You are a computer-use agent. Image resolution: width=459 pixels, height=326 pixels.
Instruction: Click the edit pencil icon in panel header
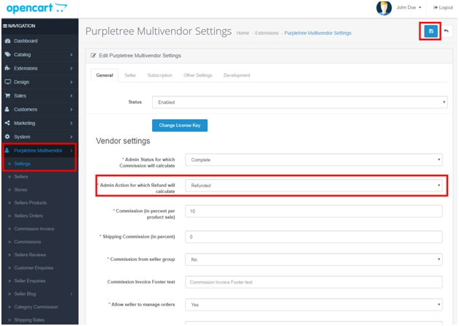[x=94, y=56]
